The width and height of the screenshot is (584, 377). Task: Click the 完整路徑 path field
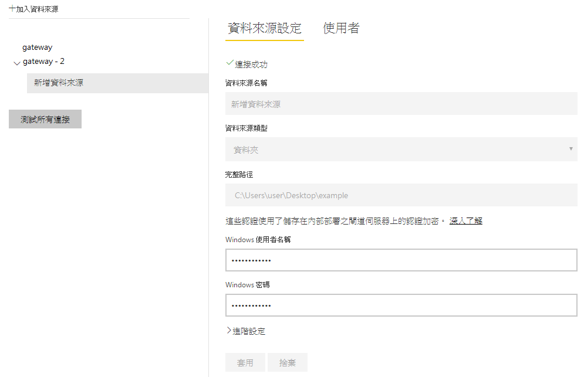[x=401, y=195]
